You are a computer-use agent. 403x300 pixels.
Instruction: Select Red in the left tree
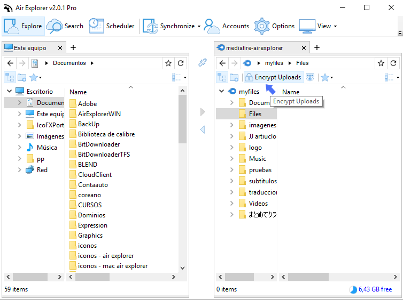(42, 170)
